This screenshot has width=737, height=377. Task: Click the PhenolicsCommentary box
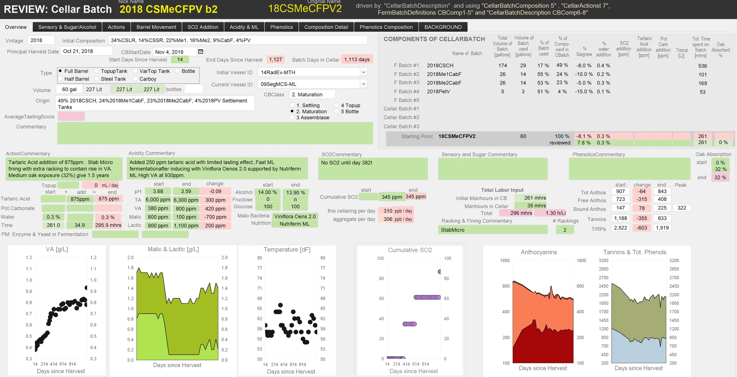[629, 169]
